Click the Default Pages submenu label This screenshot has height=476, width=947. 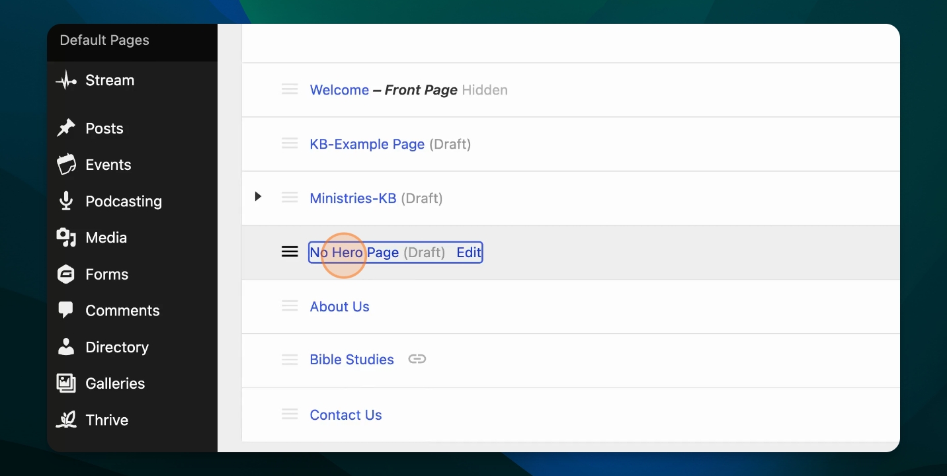click(x=104, y=40)
